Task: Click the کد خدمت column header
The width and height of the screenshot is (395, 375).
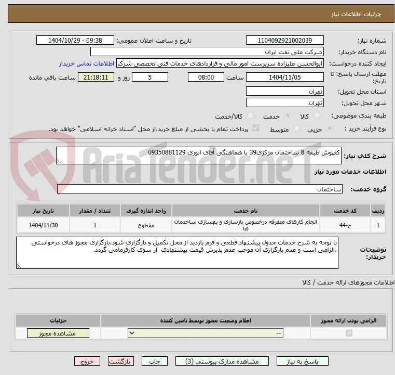Action: 345,211
